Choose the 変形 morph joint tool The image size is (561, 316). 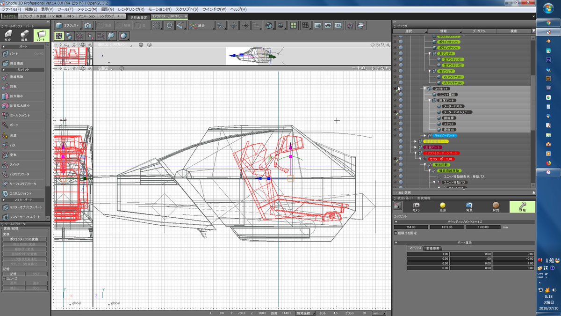[22, 154]
